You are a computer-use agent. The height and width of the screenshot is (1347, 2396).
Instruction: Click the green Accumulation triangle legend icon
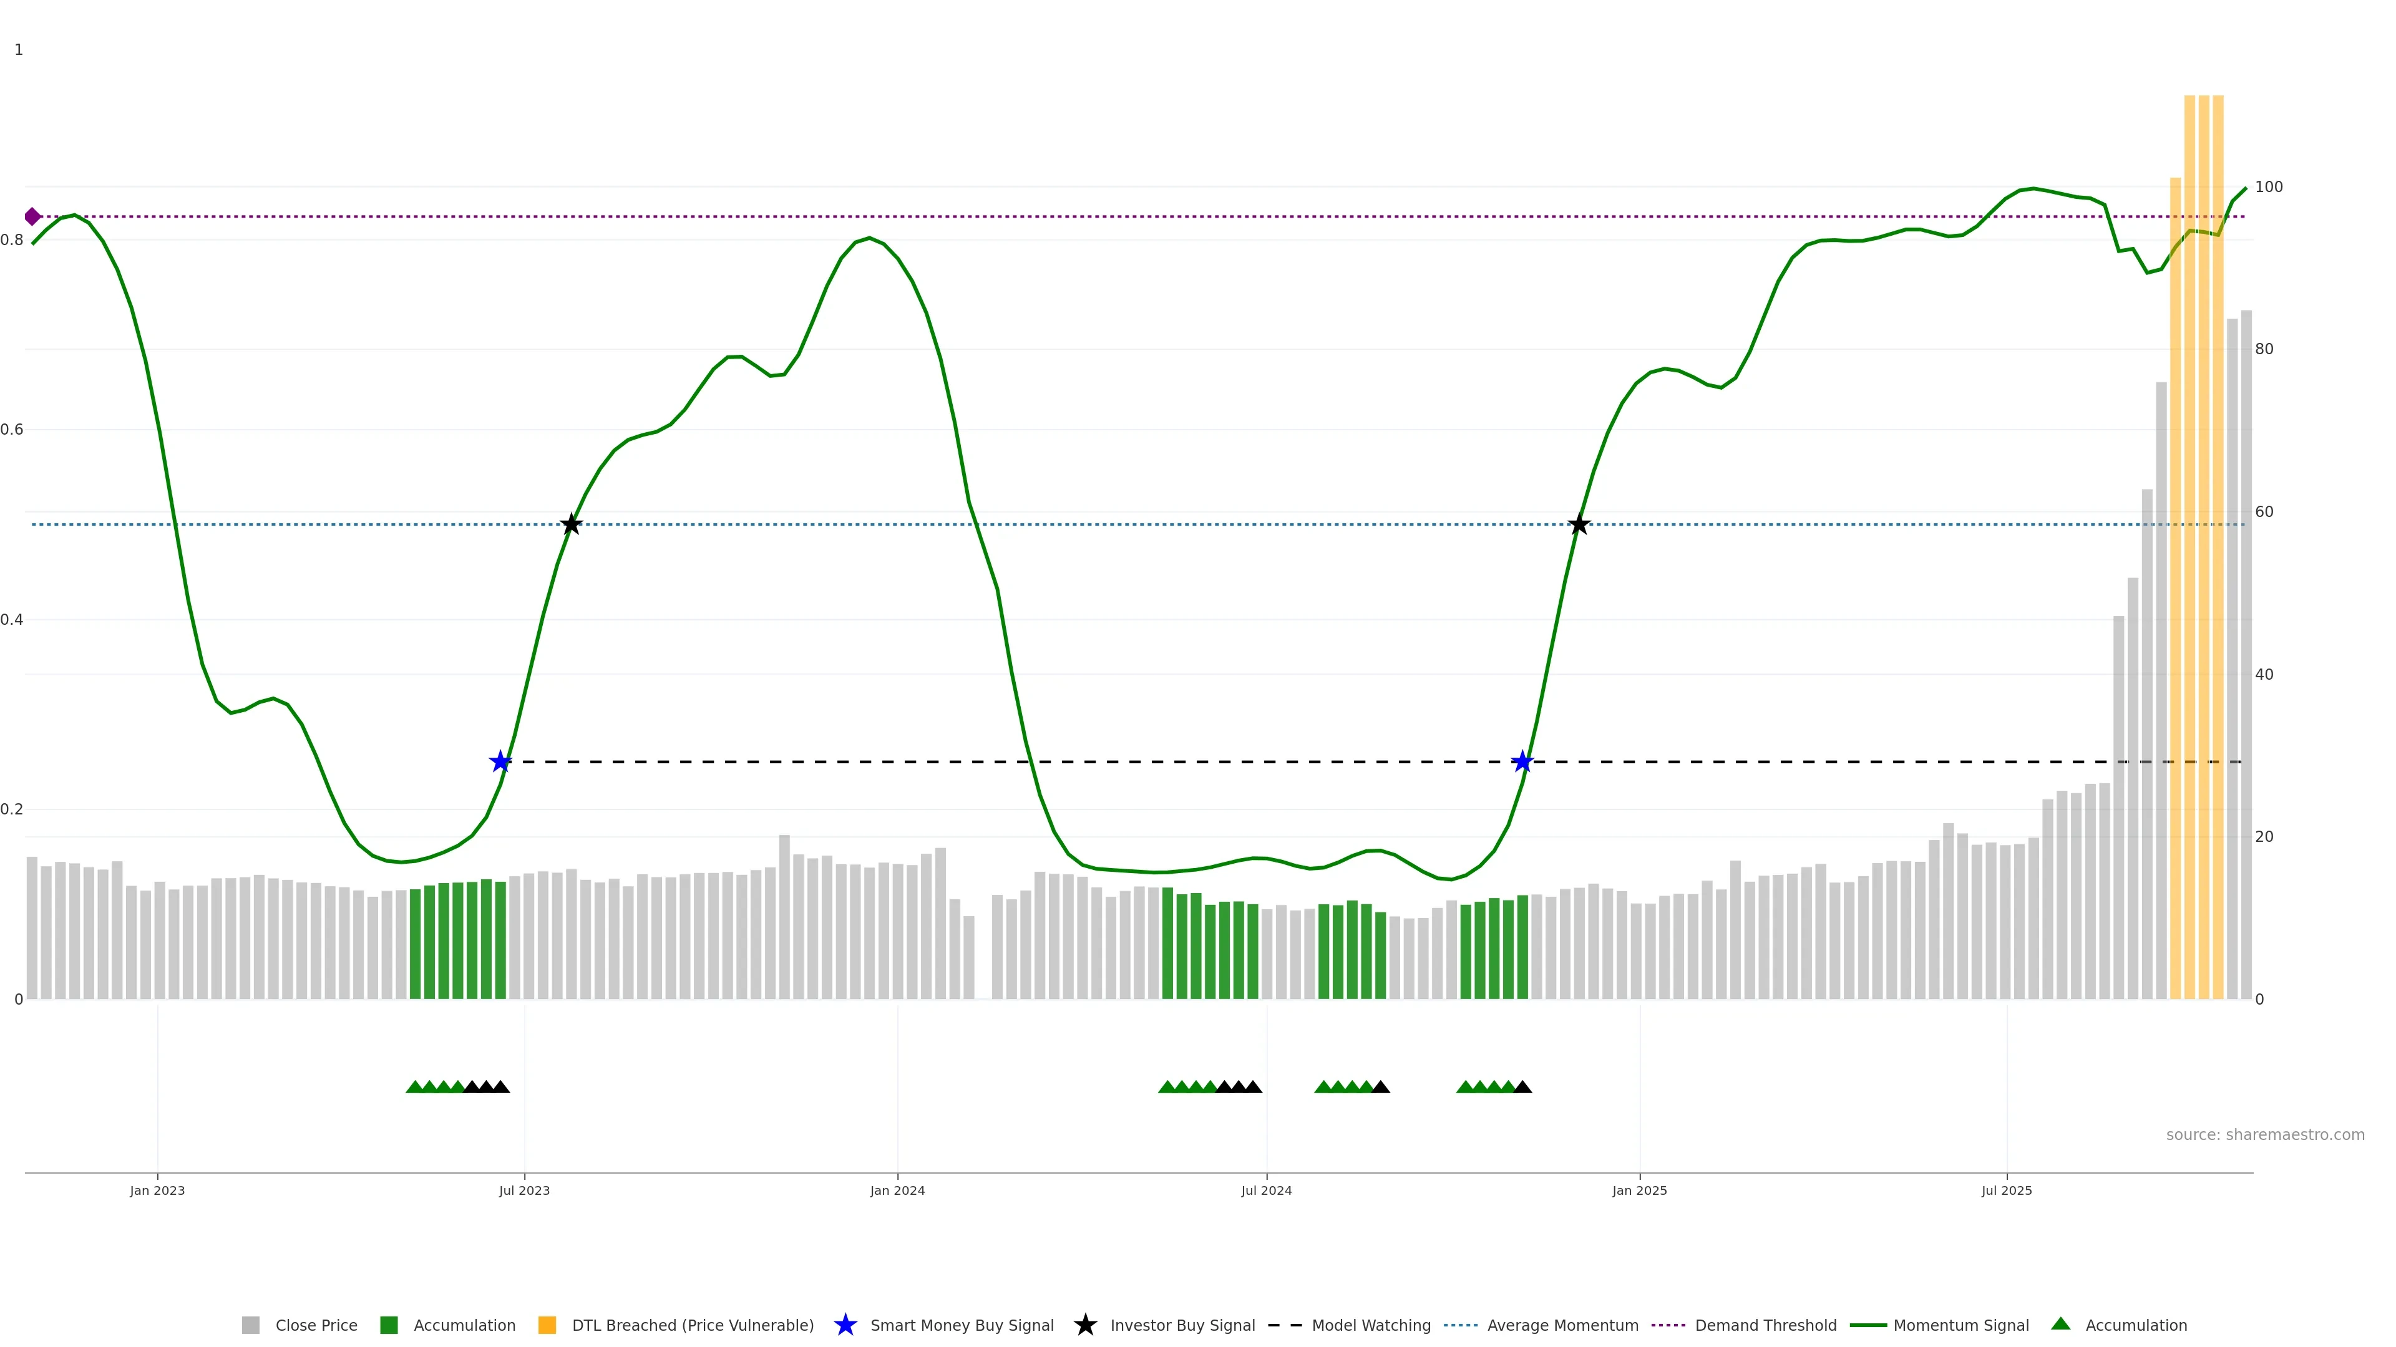(x=2060, y=1324)
